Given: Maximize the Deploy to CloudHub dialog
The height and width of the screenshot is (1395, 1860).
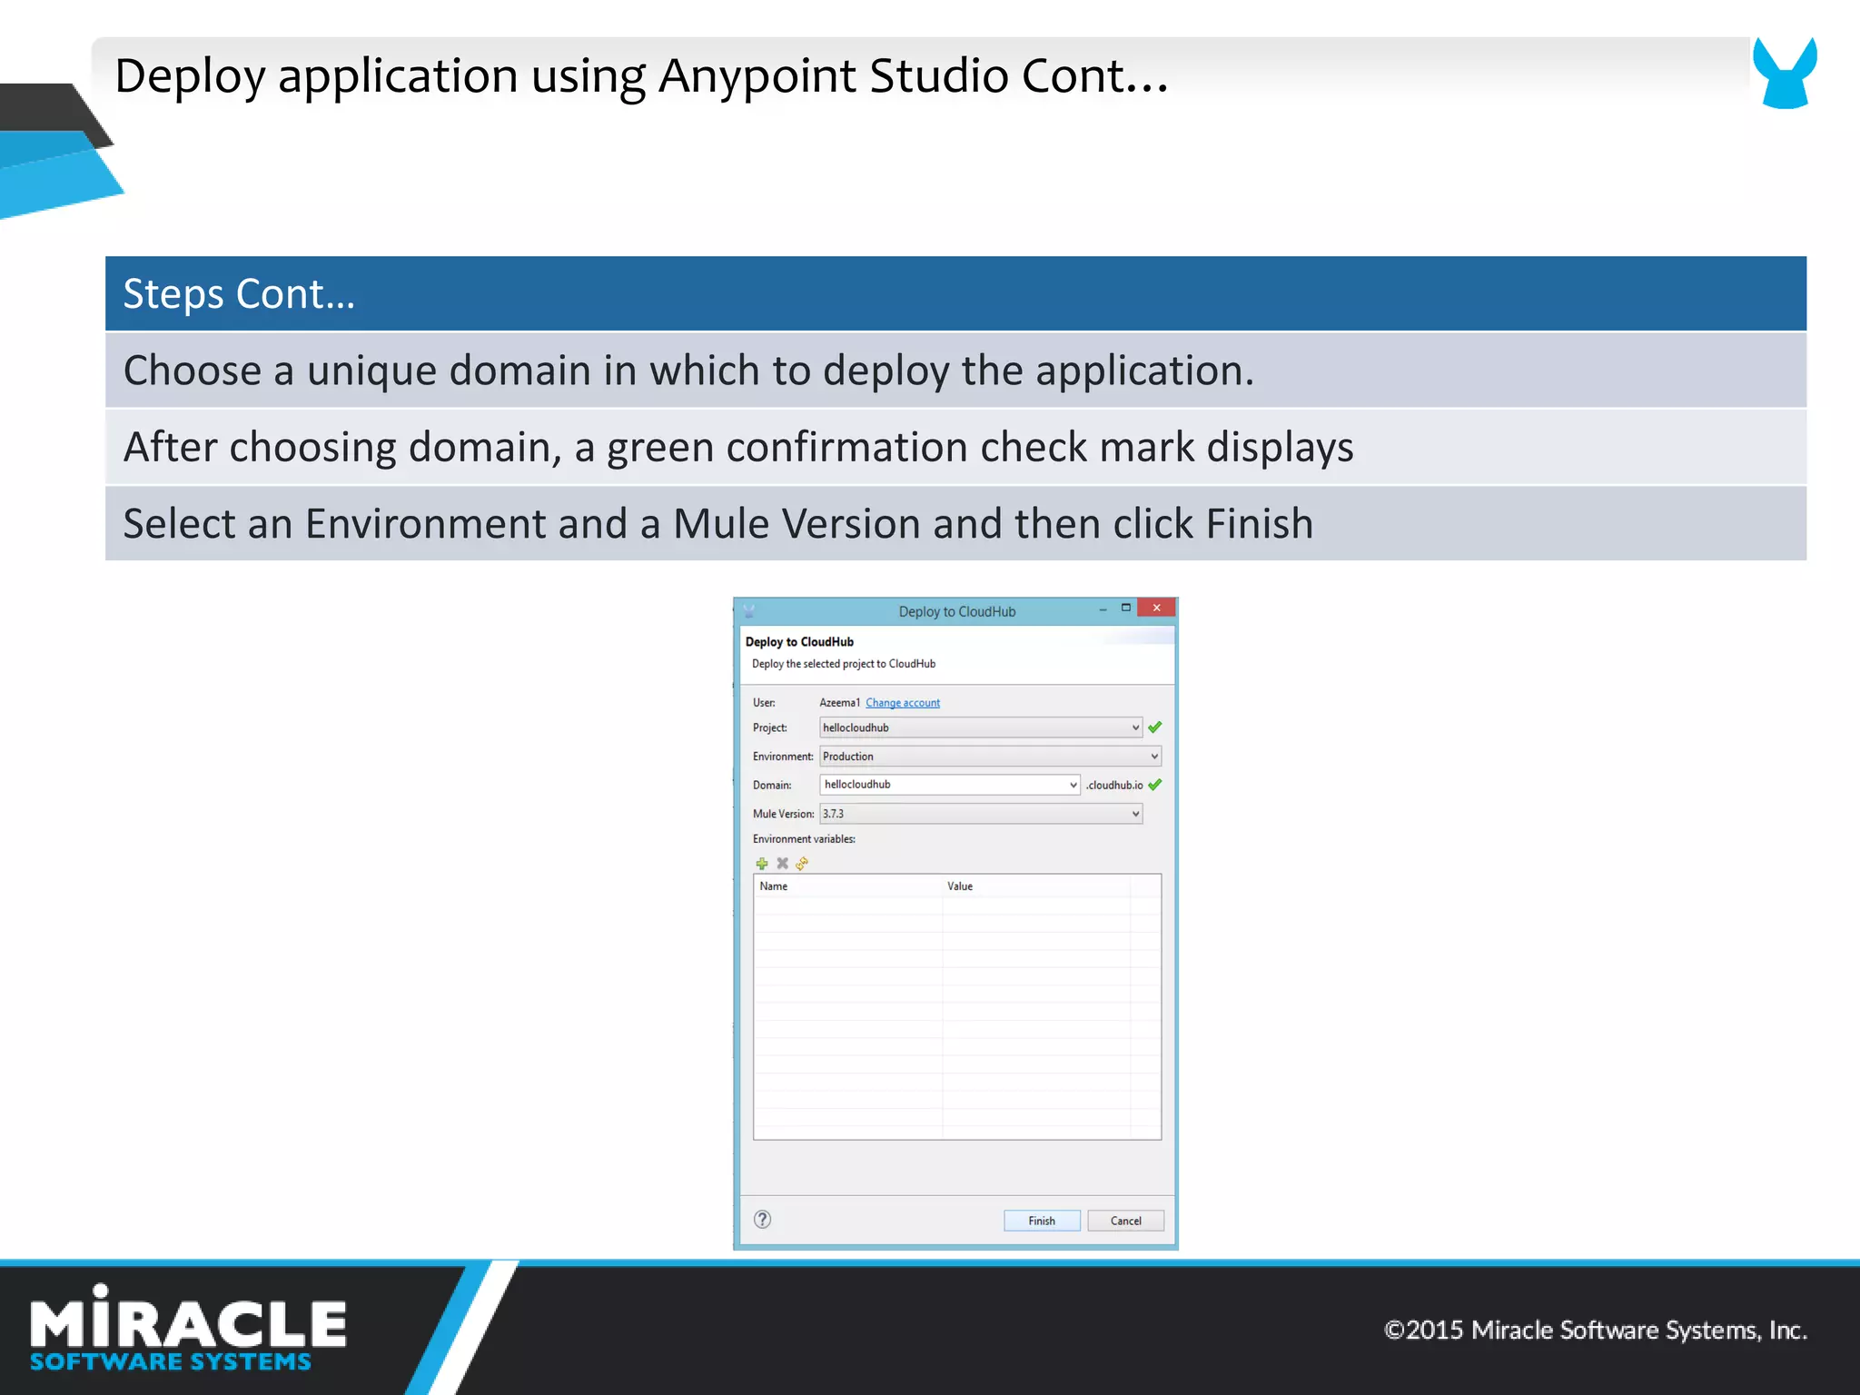Looking at the screenshot, I should (x=1126, y=608).
